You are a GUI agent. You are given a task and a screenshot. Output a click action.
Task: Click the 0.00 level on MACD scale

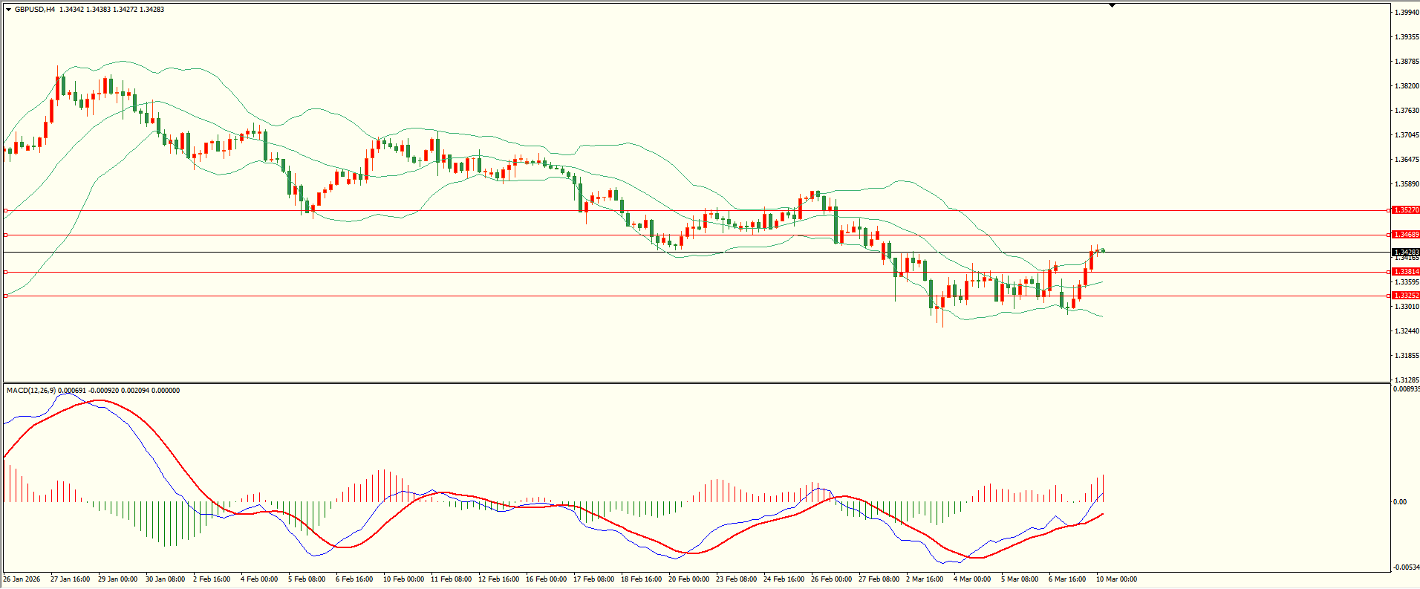(x=1399, y=502)
